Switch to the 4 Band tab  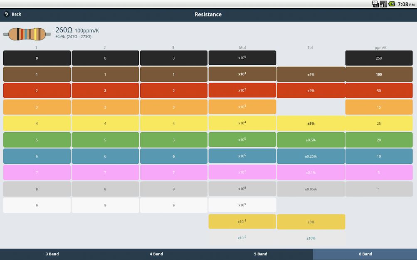156,254
